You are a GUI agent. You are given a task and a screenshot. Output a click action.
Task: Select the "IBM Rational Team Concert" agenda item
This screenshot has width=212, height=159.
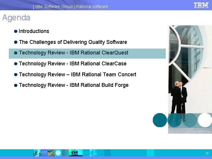[78, 74]
